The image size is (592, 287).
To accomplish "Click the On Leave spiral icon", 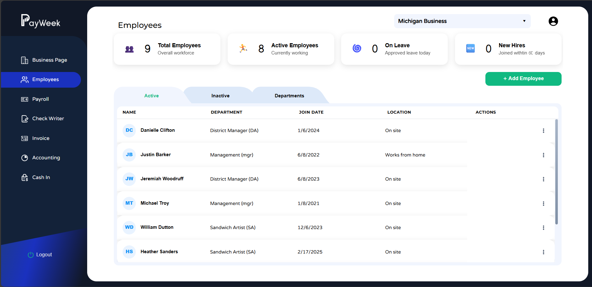I will 357,48.
